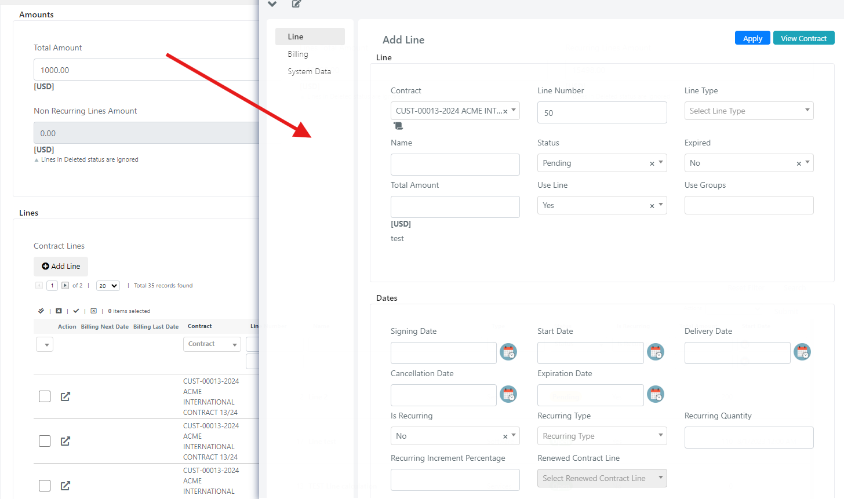Open the Action column filter dropdown

click(45, 344)
